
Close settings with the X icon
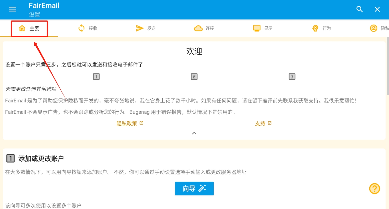(377, 9)
